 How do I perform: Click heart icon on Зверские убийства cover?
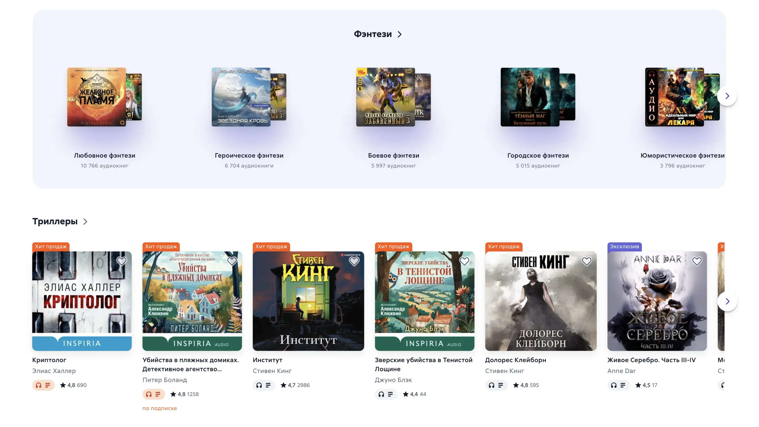464,261
